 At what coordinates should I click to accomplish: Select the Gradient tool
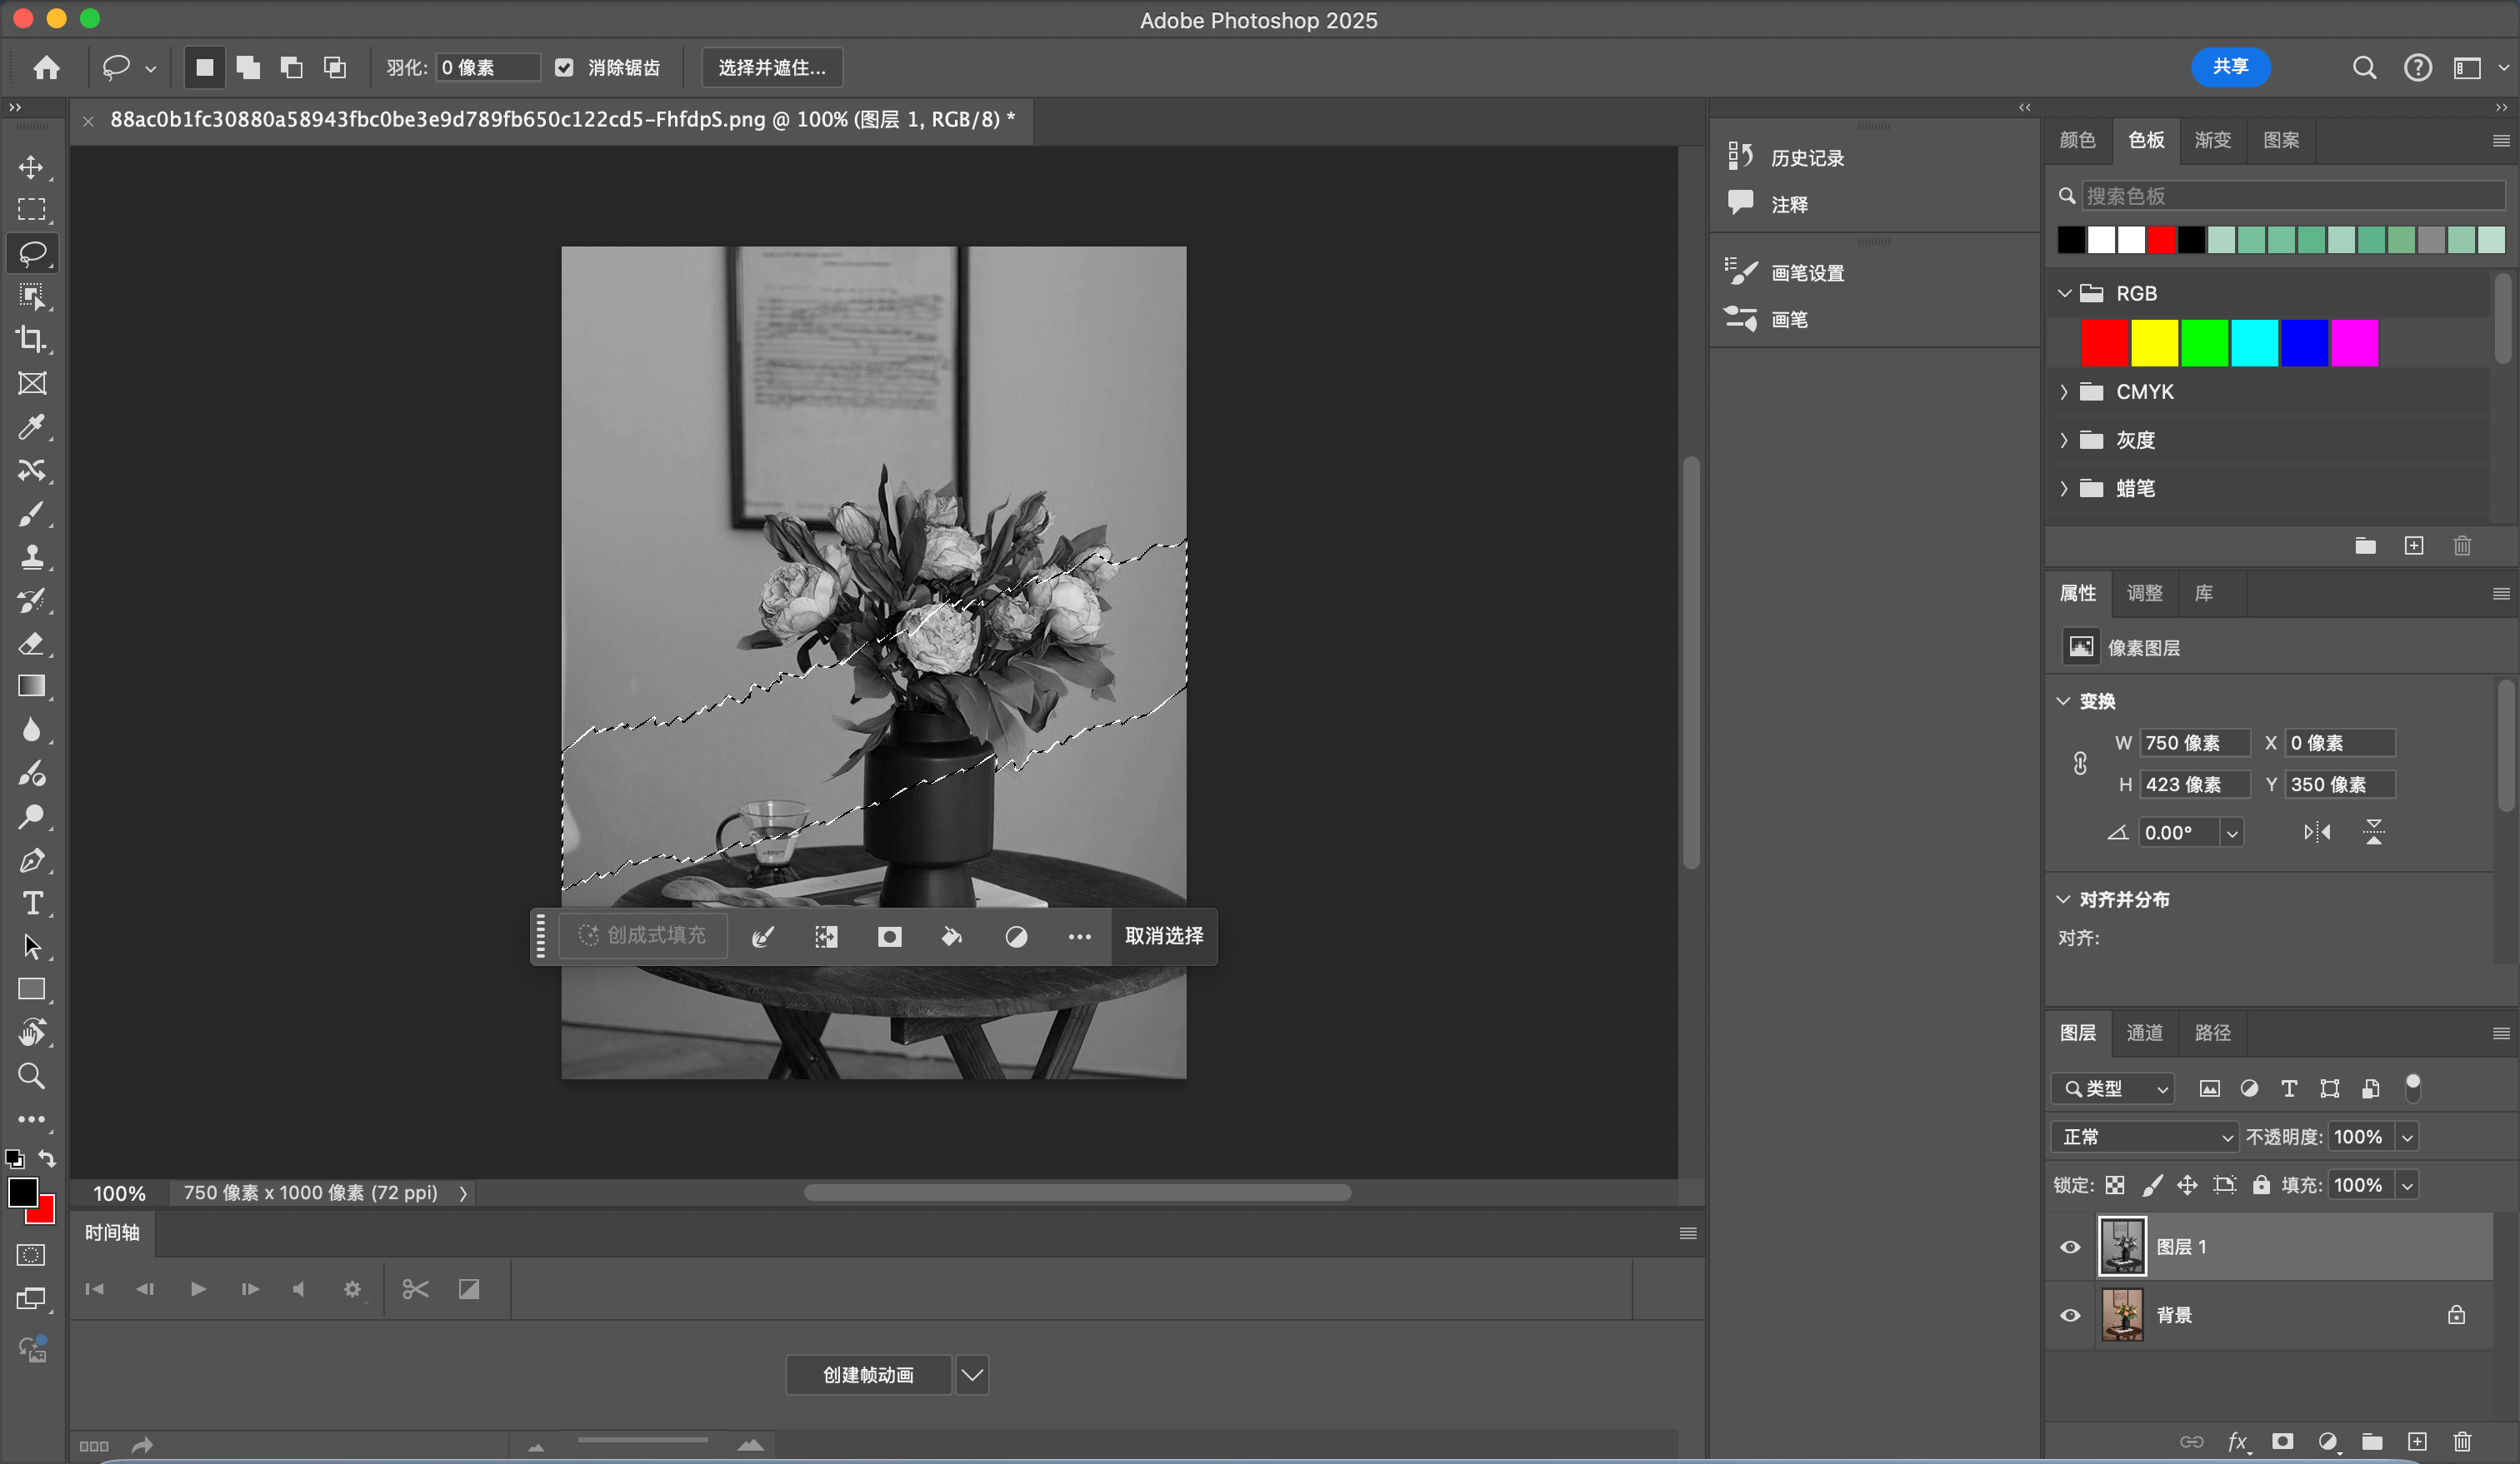pos(31,686)
